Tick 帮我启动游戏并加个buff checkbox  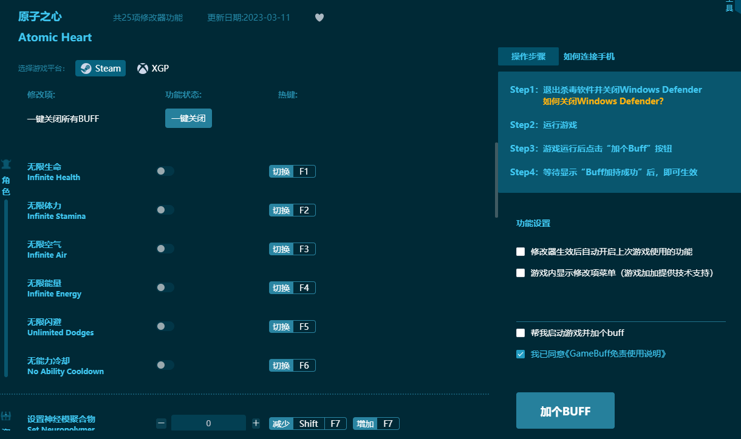click(521, 333)
